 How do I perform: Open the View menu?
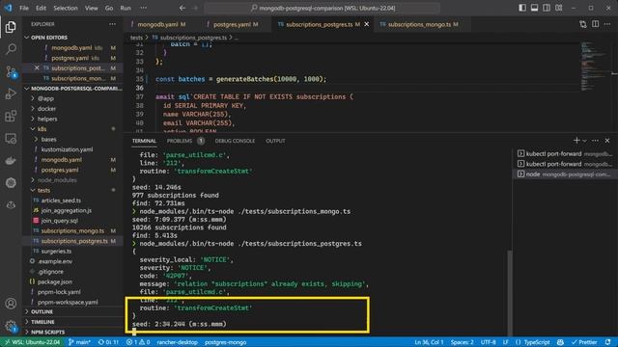(x=92, y=8)
